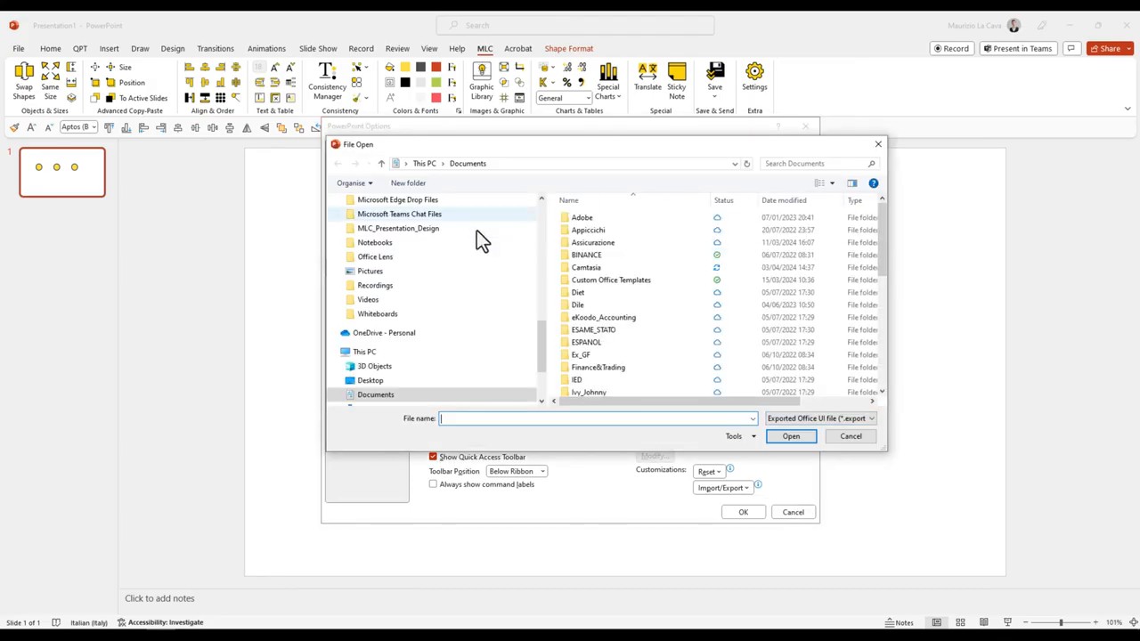Pick the green color swatch in Colors & Fonts
The image size is (1140, 641).
436,83
